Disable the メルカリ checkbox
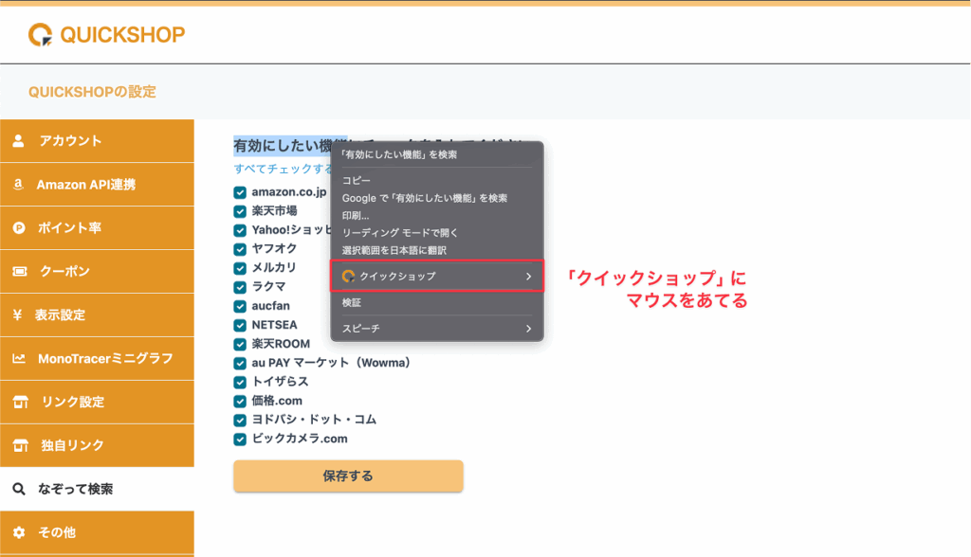 240,268
